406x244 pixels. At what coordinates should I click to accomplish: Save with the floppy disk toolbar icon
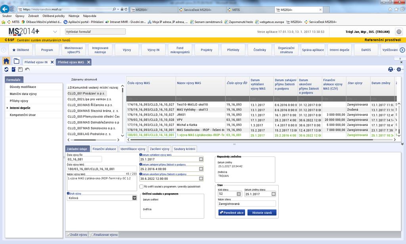[x=21, y=69]
